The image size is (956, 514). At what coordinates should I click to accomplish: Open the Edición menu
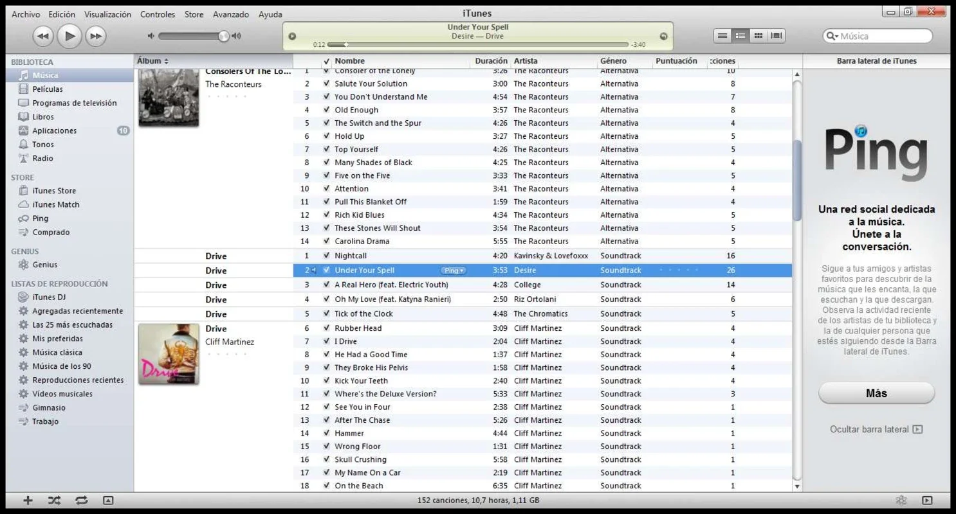[x=62, y=14]
